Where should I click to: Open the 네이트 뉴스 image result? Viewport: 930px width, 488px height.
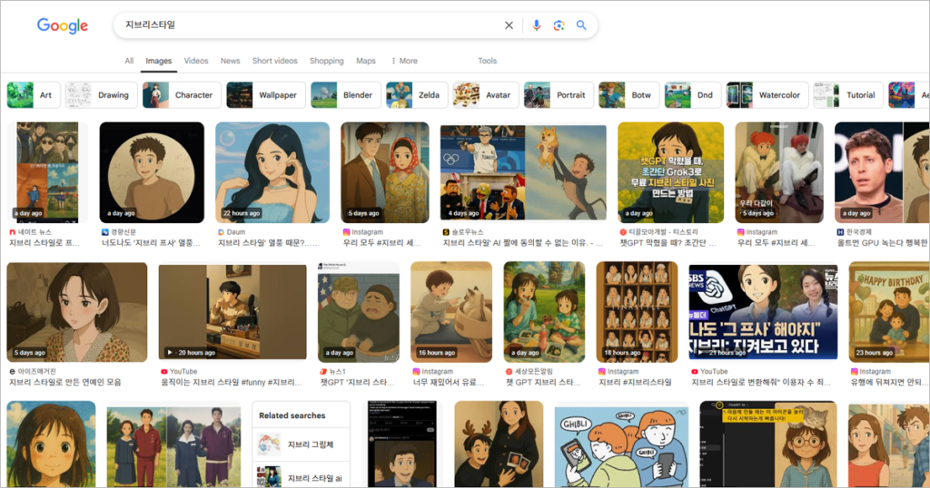(x=47, y=172)
